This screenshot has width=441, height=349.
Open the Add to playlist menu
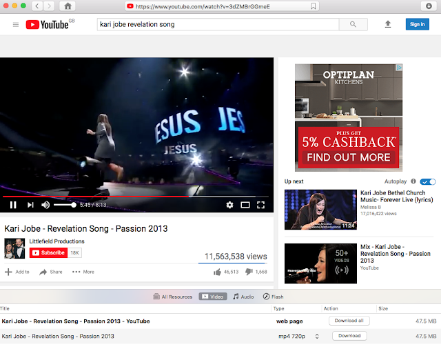[x=17, y=272]
